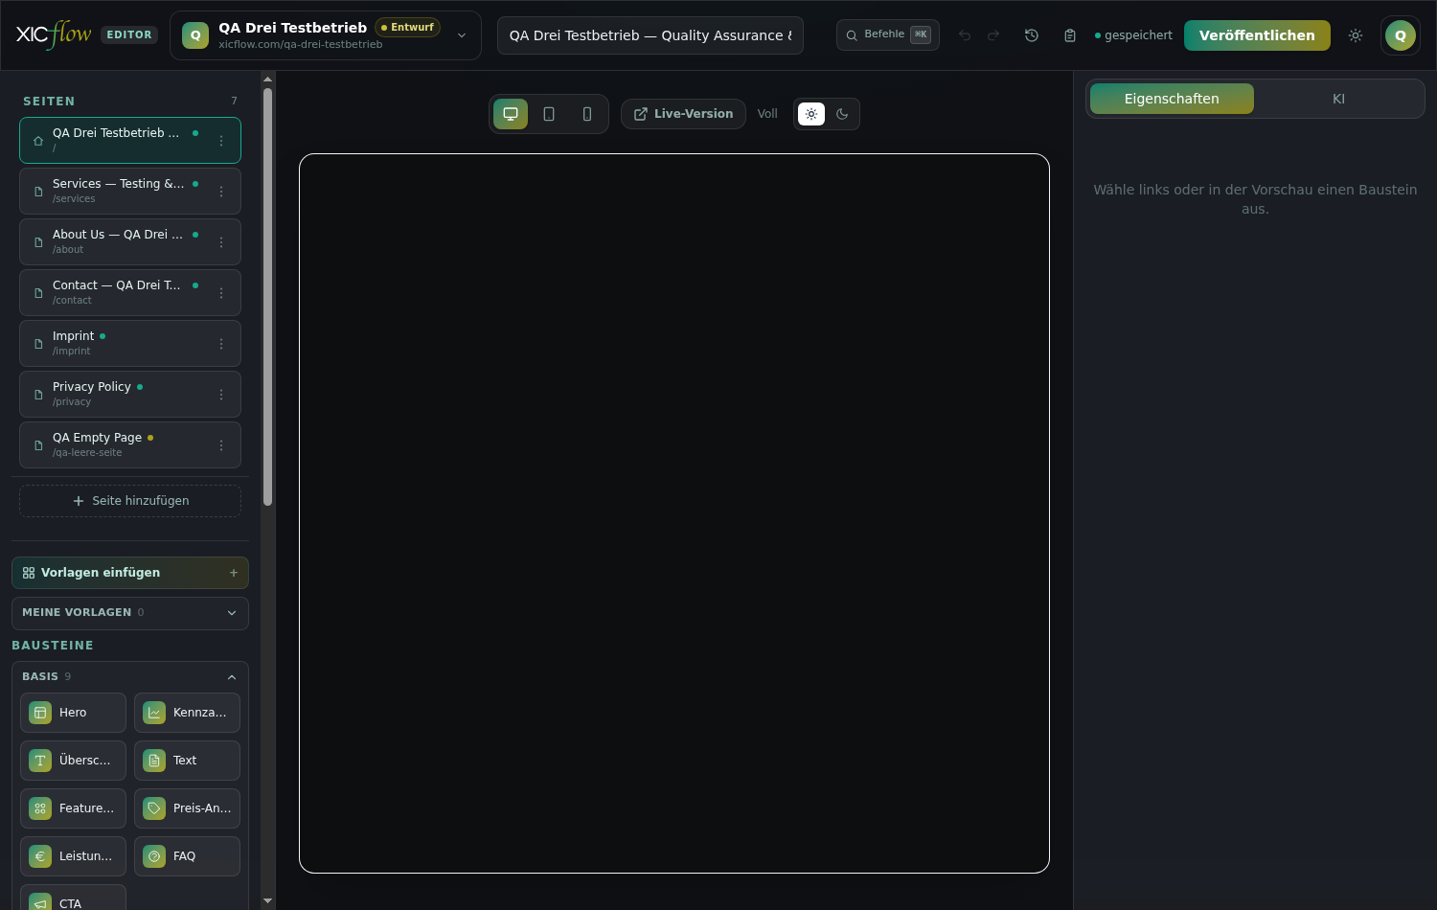Click the Voll width label
1437x910 pixels.
tap(767, 114)
